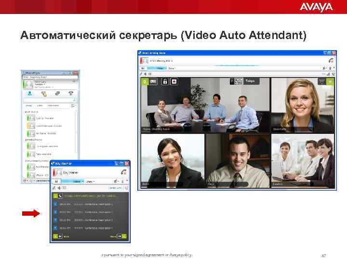The image size is (347, 260).
Task: Collapse the third contact group header in Lync
Action: (37, 161)
